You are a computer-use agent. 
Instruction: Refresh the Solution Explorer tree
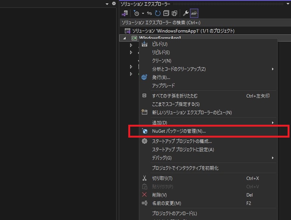(x=157, y=13)
